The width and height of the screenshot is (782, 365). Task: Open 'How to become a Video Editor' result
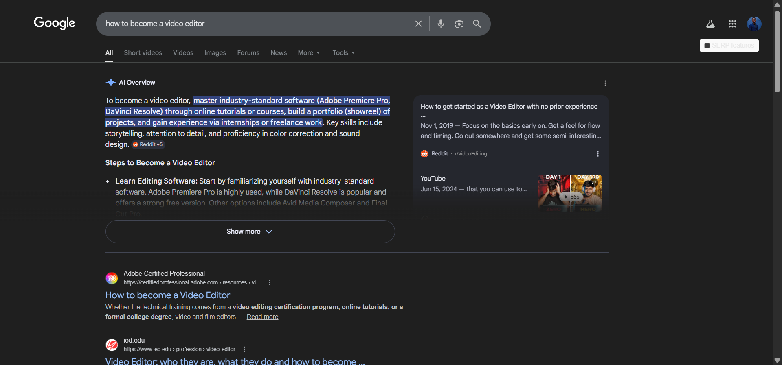168,295
